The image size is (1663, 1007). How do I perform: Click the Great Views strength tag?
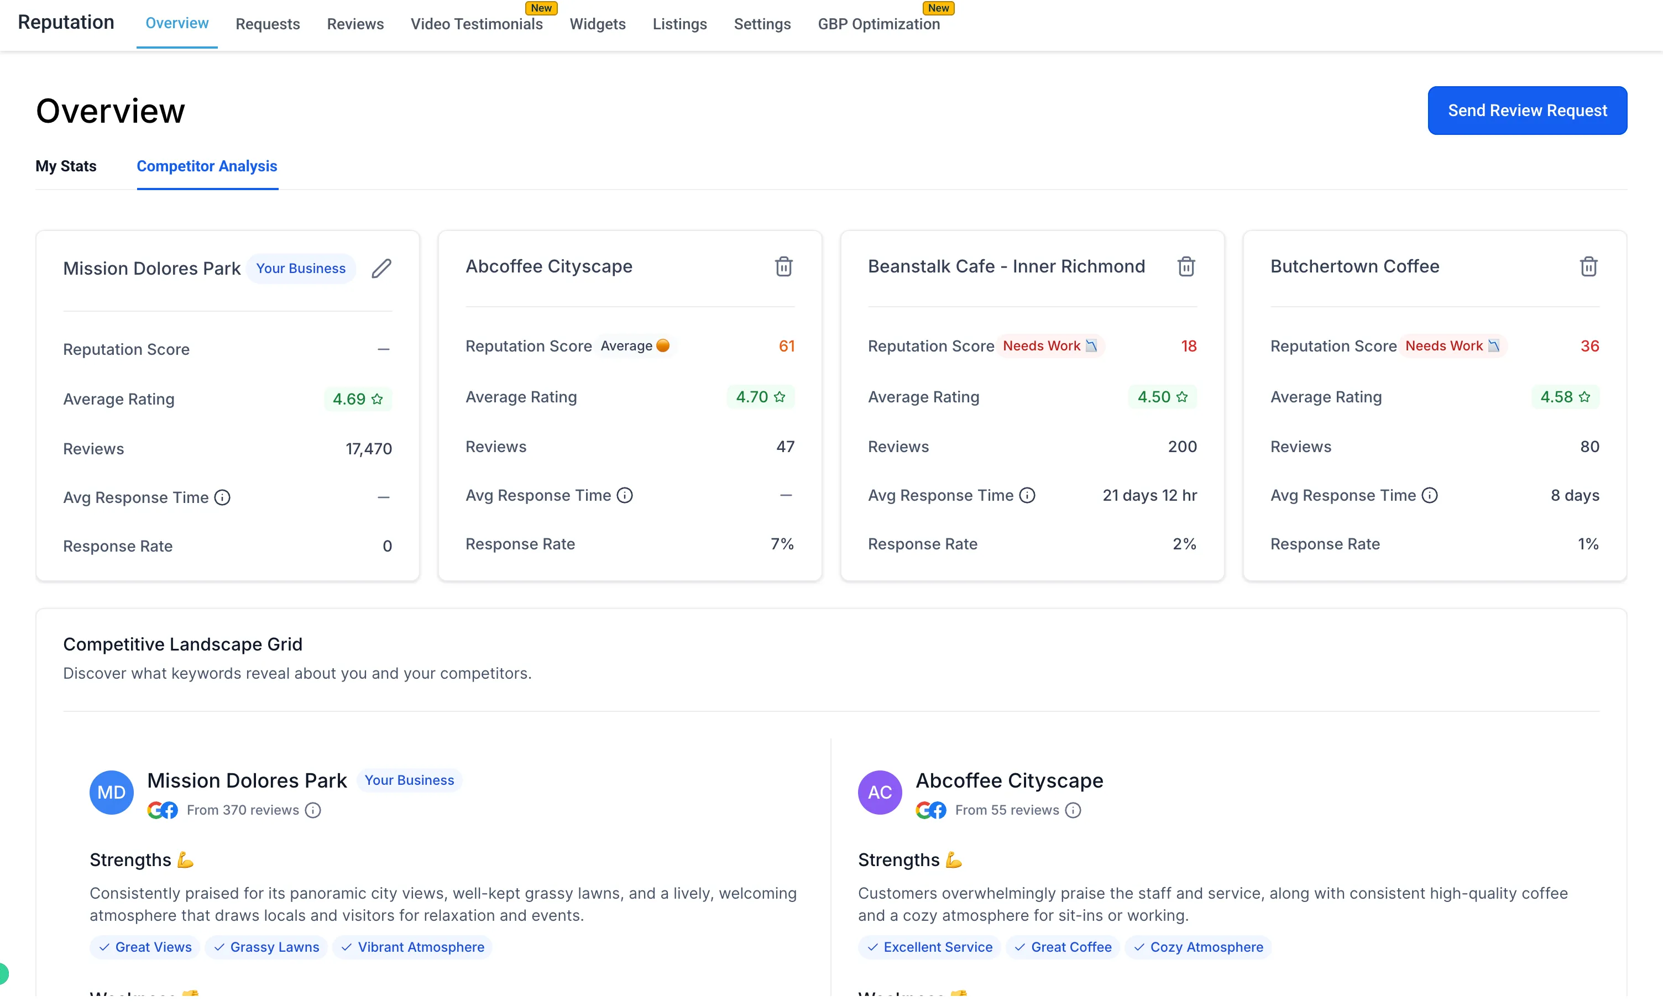tap(145, 947)
